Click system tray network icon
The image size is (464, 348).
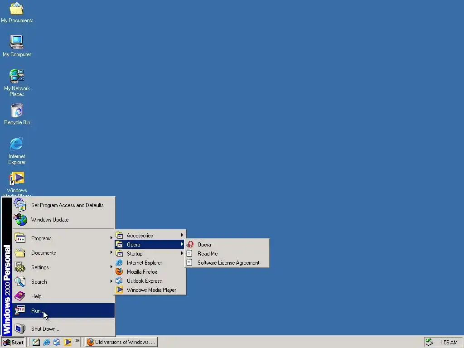pos(430,342)
